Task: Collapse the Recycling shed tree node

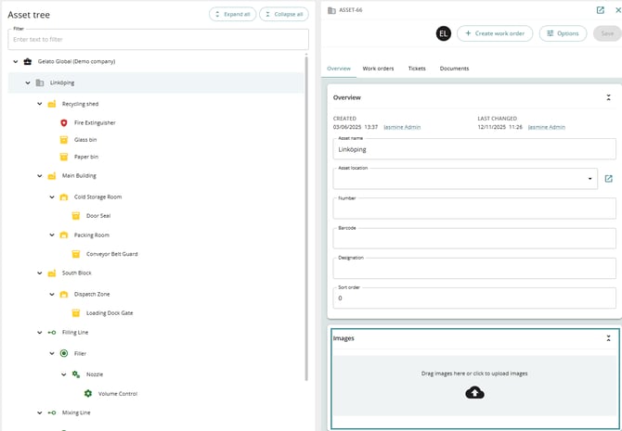Action: click(x=40, y=104)
